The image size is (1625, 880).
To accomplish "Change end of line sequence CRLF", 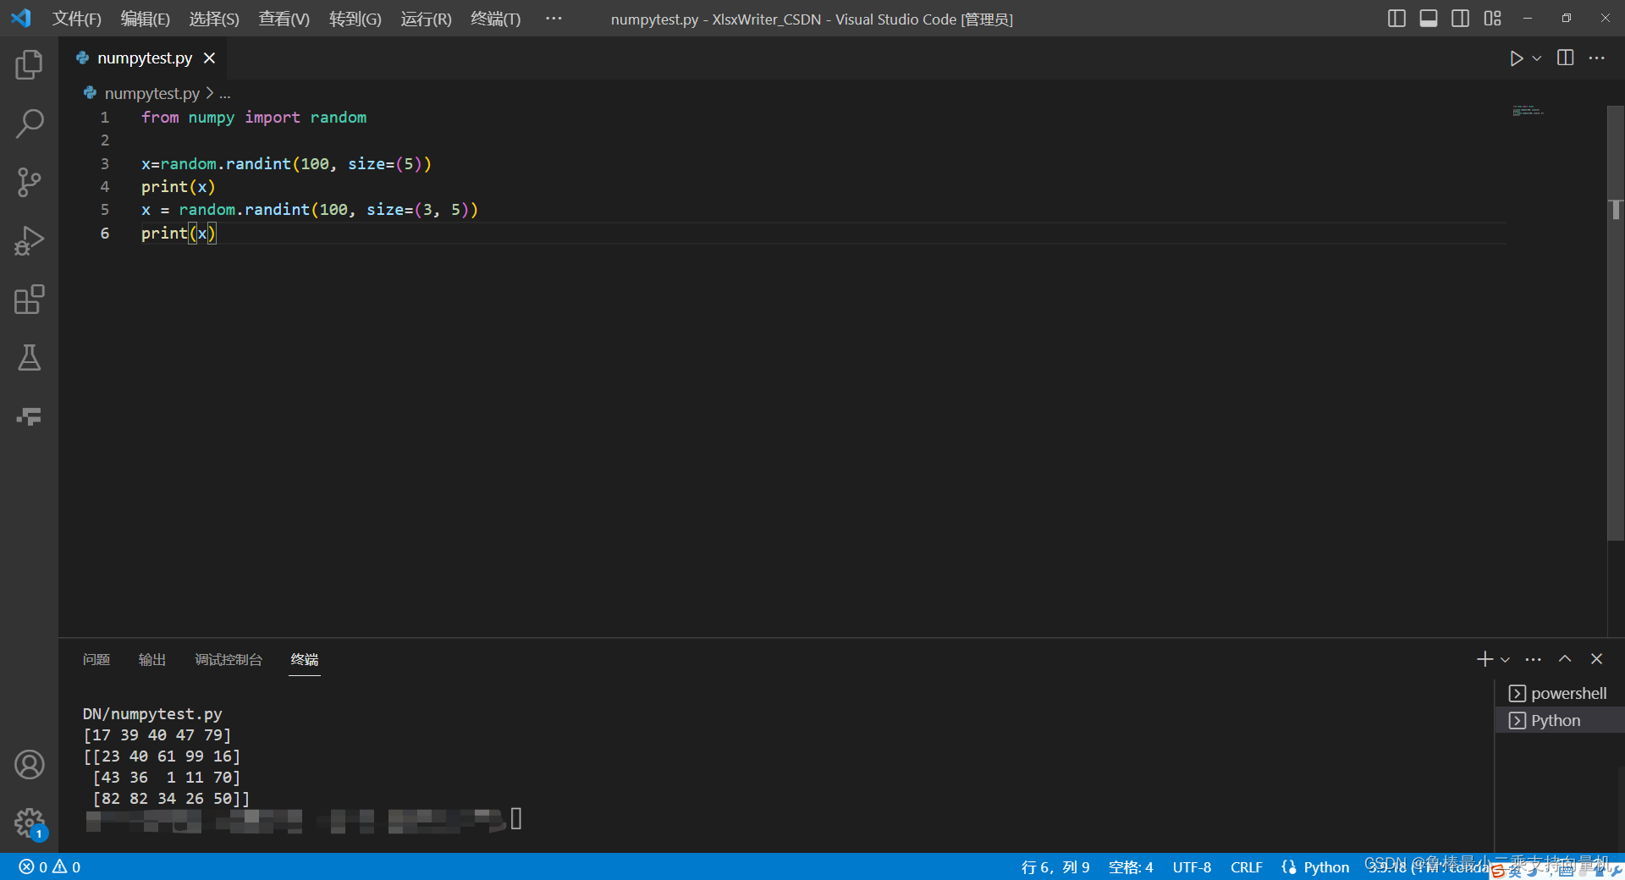I will pos(1246,867).
